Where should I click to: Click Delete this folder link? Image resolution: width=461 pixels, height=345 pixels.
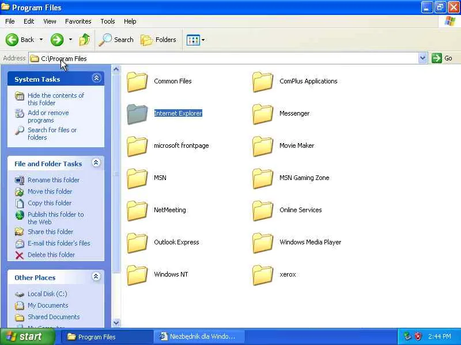51,255
